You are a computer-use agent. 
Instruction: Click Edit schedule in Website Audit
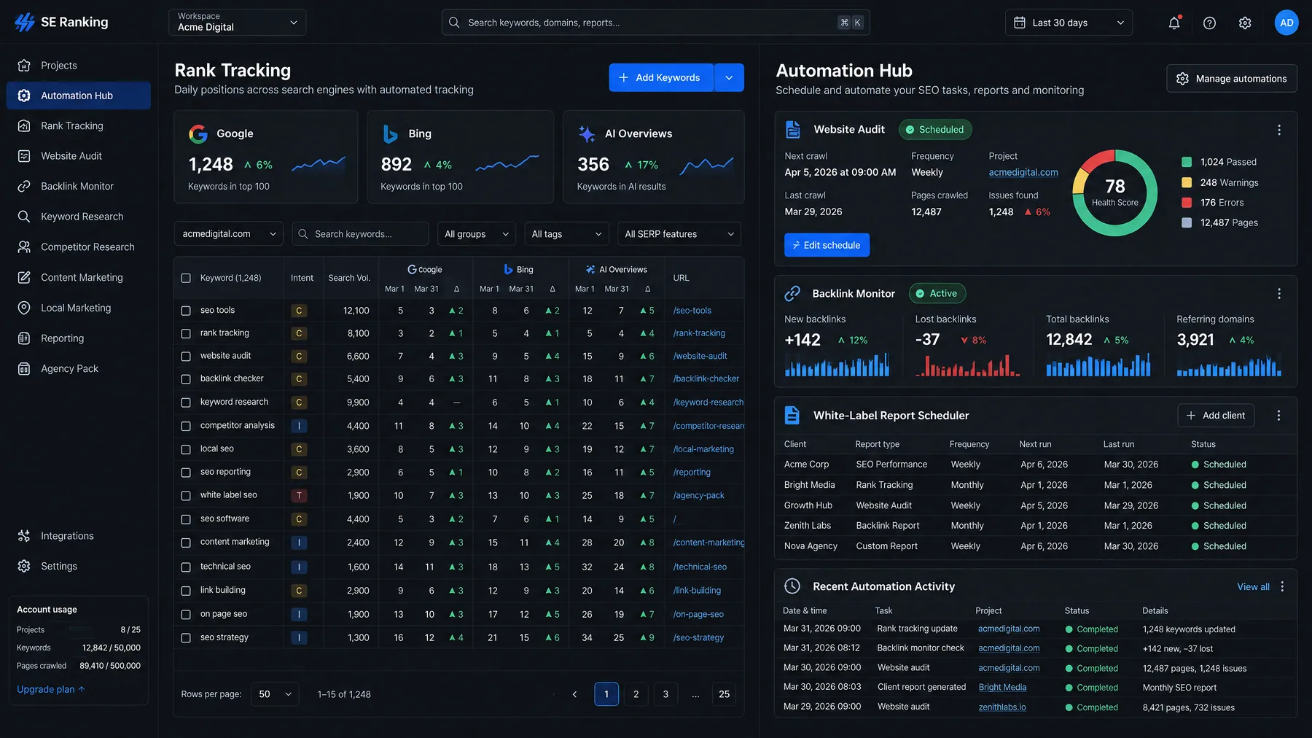[x=827, y=245]
